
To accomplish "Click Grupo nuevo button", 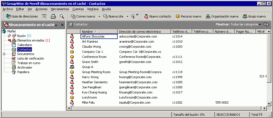I will [254, 16].
